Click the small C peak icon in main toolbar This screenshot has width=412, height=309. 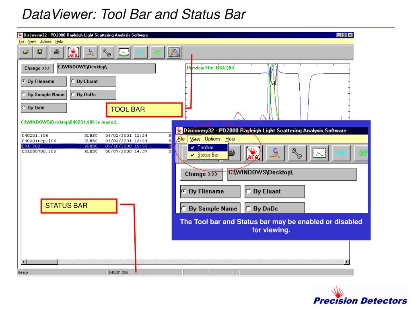click(x=91, y=52)
